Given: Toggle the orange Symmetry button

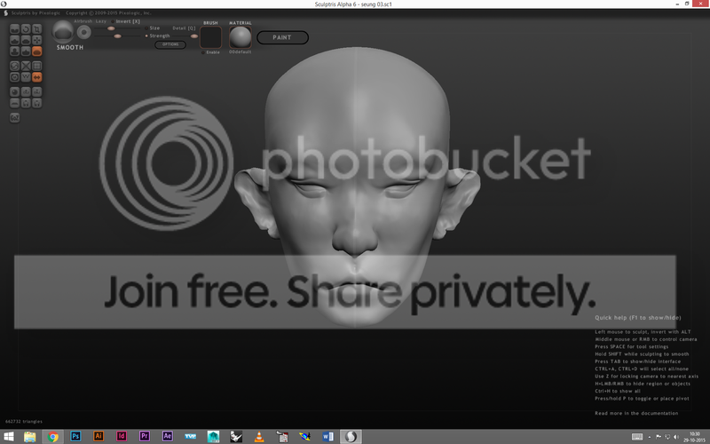Looking at the screenshot, I should 37,77.
